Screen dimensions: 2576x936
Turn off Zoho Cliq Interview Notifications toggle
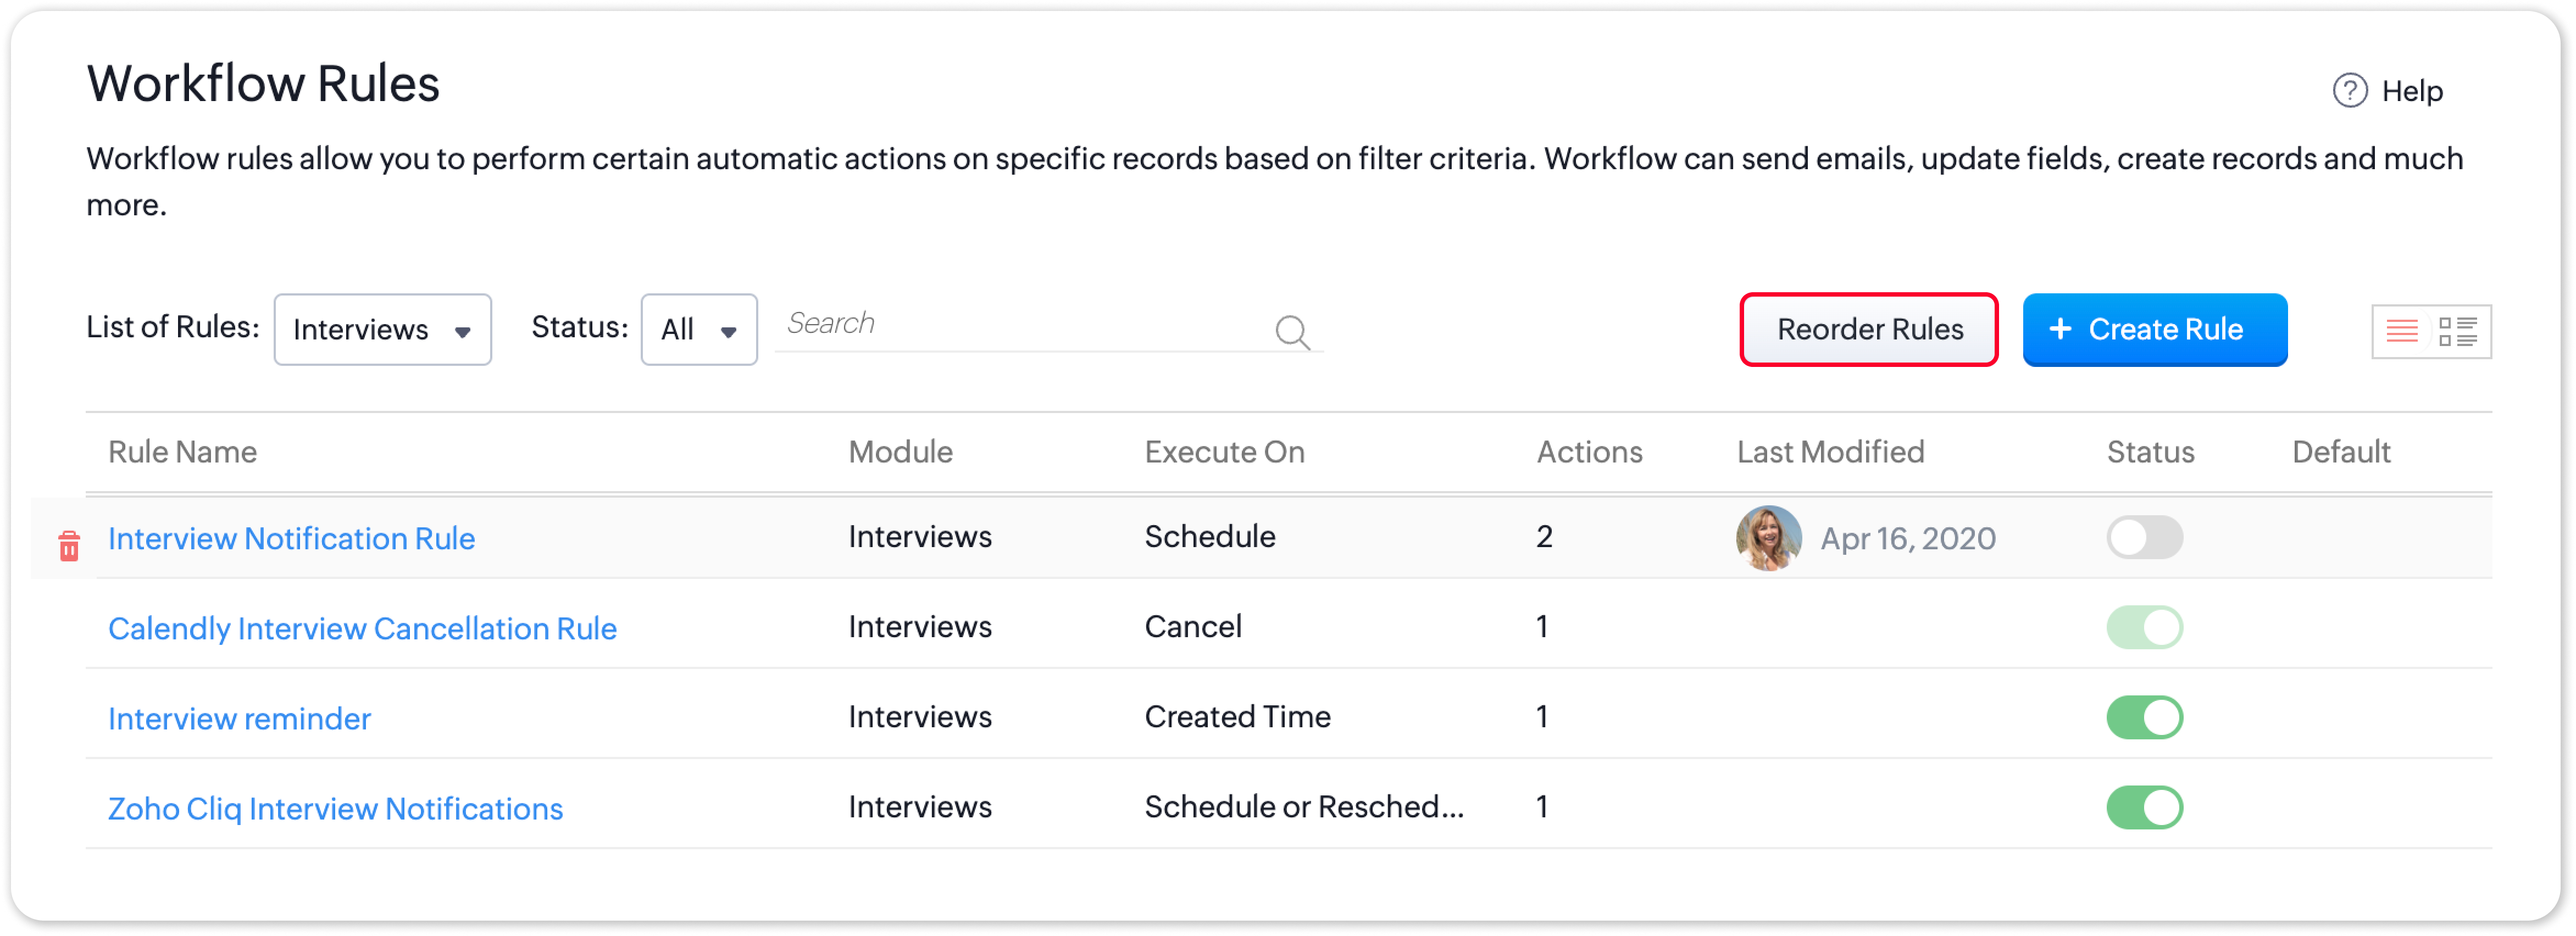pyautogui.click(x=2144, y=808)
